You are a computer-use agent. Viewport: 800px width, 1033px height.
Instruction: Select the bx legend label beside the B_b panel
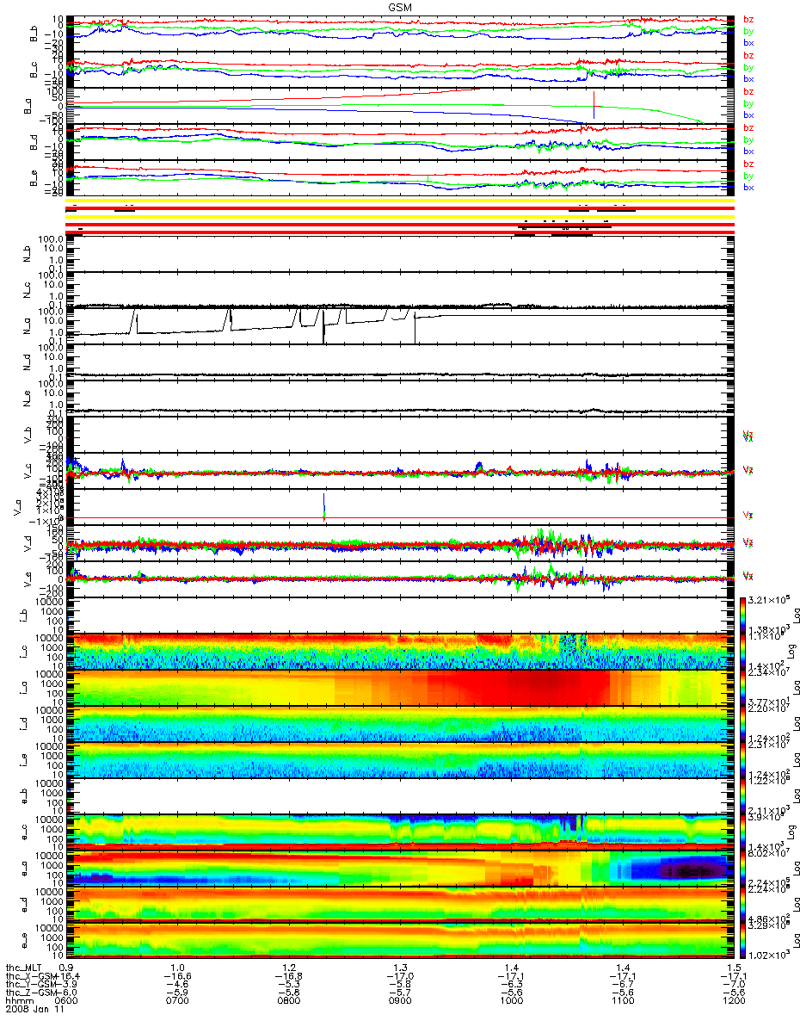pyautogui.click(x=748, y=42)
